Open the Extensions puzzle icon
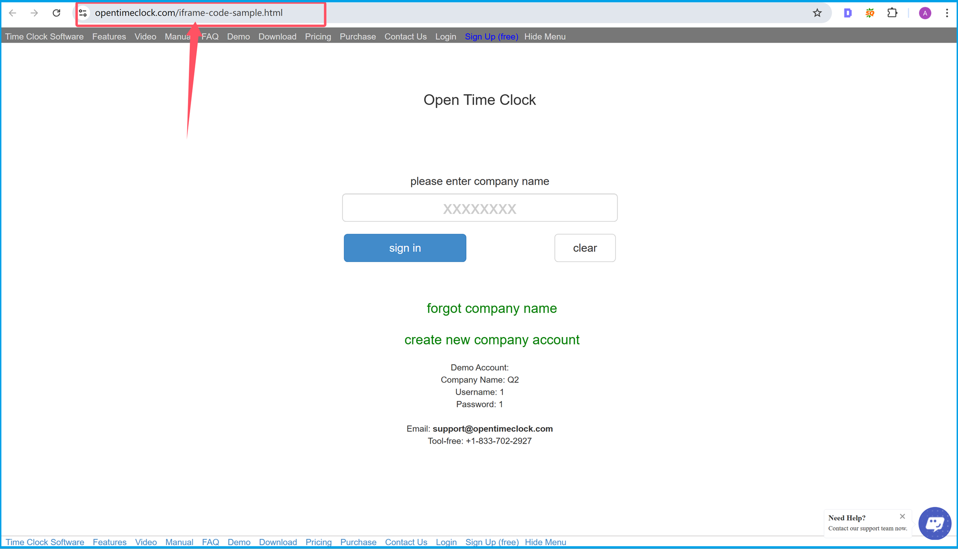 [892, 13]
